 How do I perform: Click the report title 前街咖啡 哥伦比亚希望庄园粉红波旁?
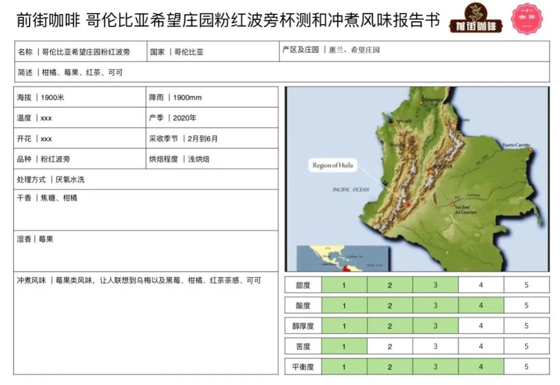[228, 20]
